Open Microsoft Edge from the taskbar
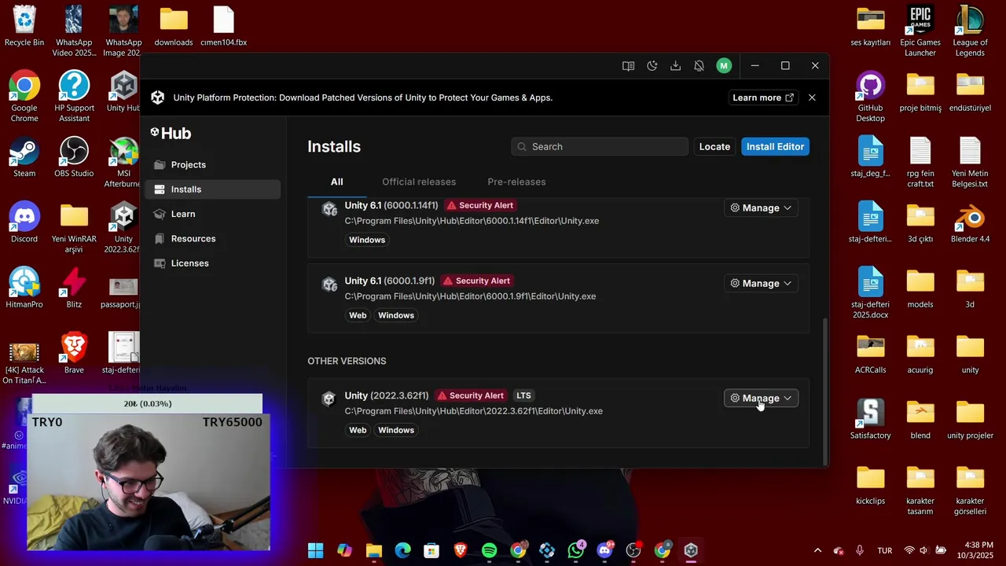 (402, 550)
